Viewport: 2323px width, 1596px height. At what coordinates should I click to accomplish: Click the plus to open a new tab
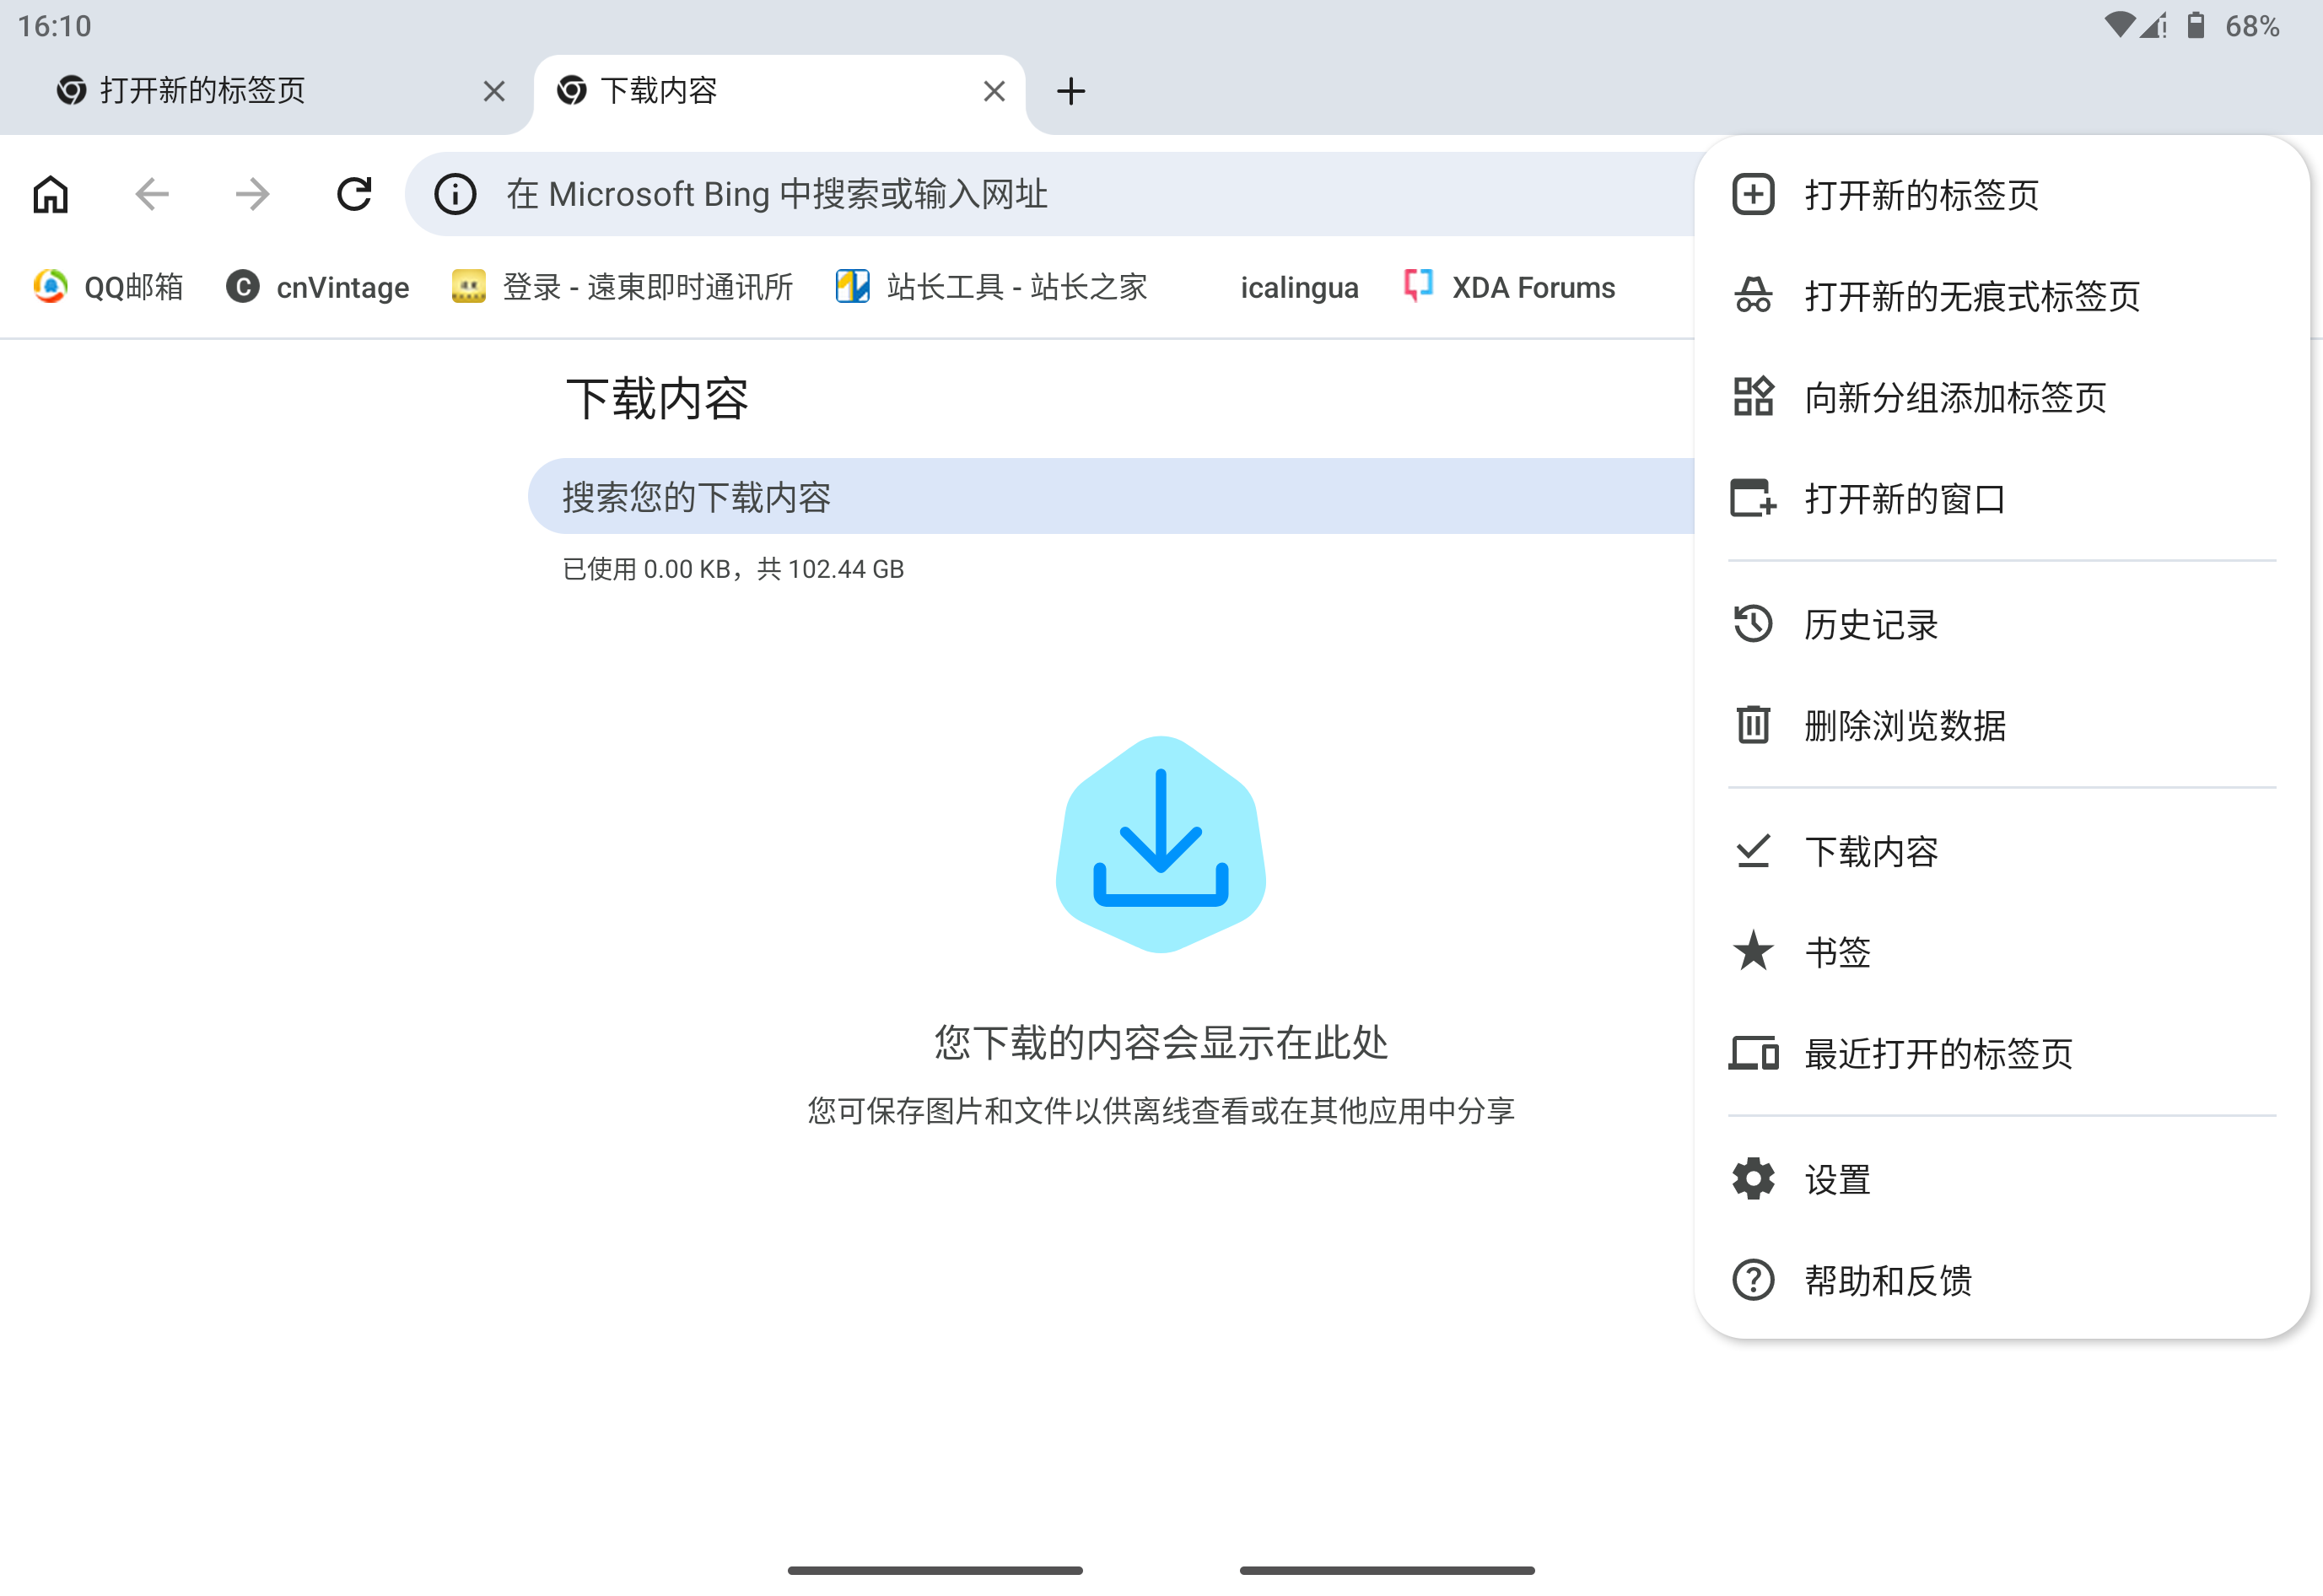point(1071,91)
